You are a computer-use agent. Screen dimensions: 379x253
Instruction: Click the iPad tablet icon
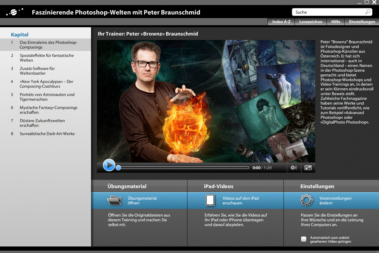coord(210,200)
